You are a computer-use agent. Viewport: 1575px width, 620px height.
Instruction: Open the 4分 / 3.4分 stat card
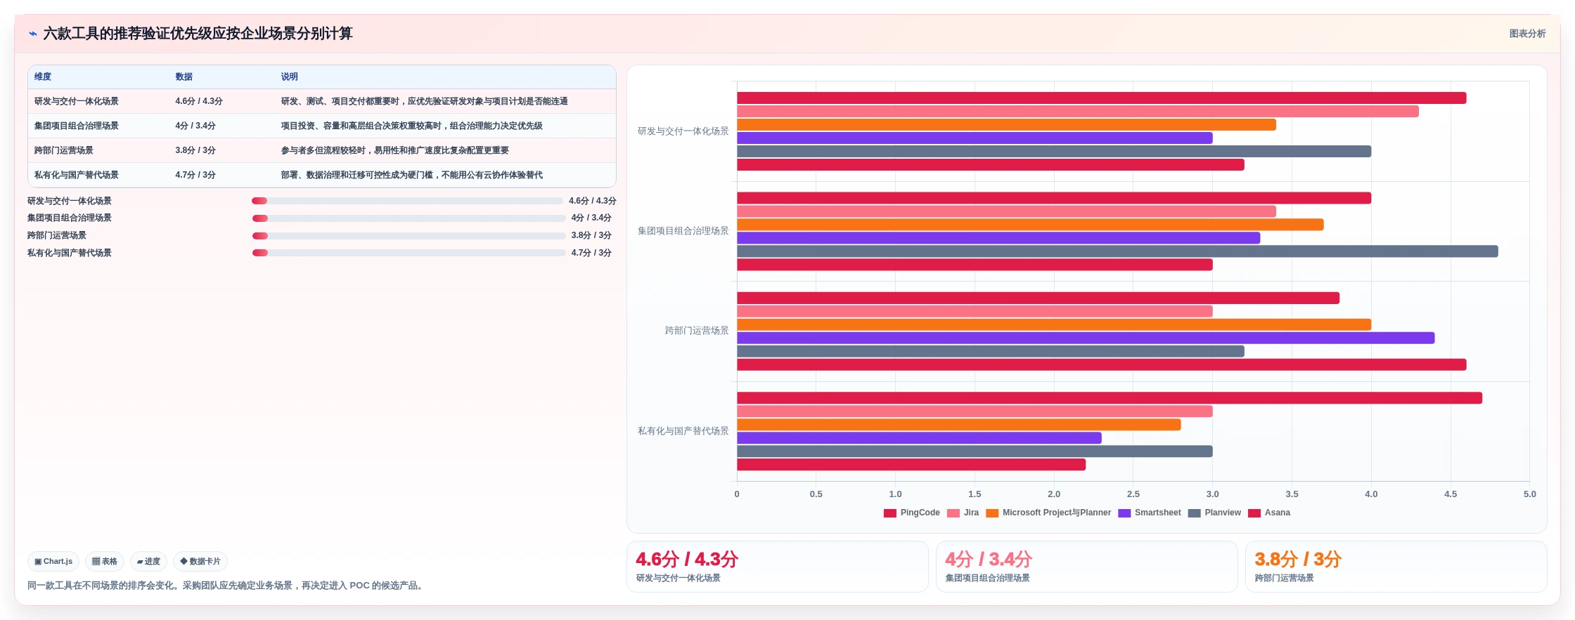tap(1087, 567)
